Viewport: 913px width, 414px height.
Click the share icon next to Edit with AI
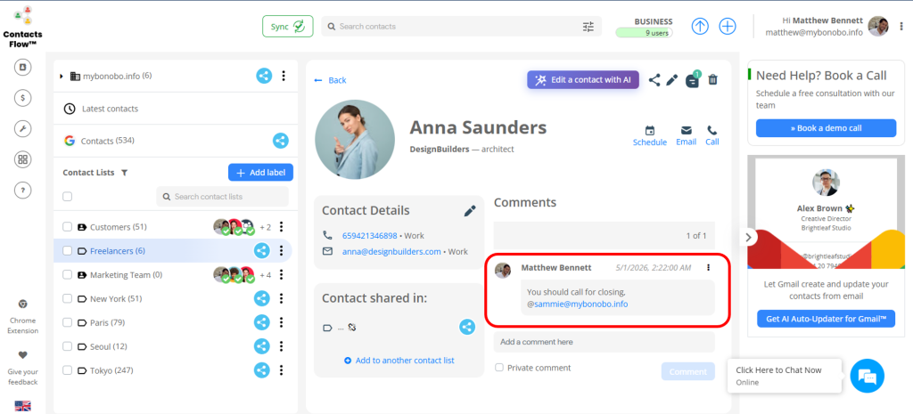click(x=654, y=80)
